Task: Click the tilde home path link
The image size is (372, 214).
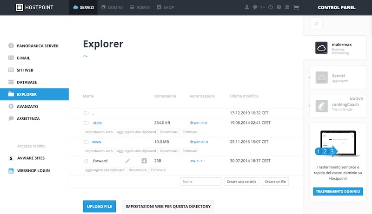Action: pyautogui.click(x=86, y=56)
